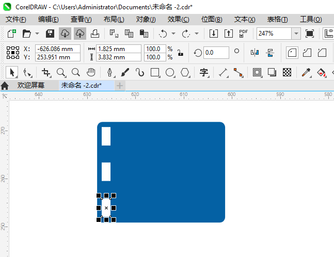Image resolution: width=334 pixels, height=257 pixels.
Task: Toggle full-screen preview icon
Action: [x=310, y=34]
